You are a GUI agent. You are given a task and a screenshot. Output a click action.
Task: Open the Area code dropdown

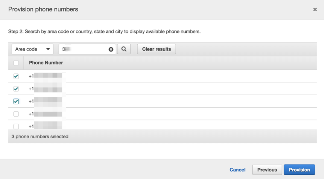[x=32, y=49]
